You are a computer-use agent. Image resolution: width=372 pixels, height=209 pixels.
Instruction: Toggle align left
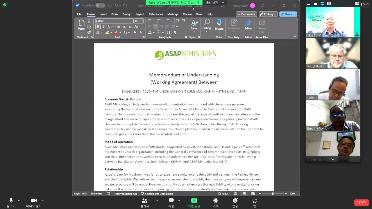(150, 27)
